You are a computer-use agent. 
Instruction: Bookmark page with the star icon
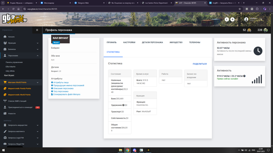240,9
